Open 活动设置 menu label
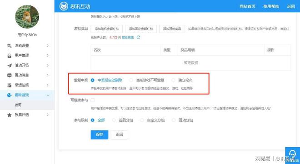Viewport: 300px width, 164px height. click(22, 46)
